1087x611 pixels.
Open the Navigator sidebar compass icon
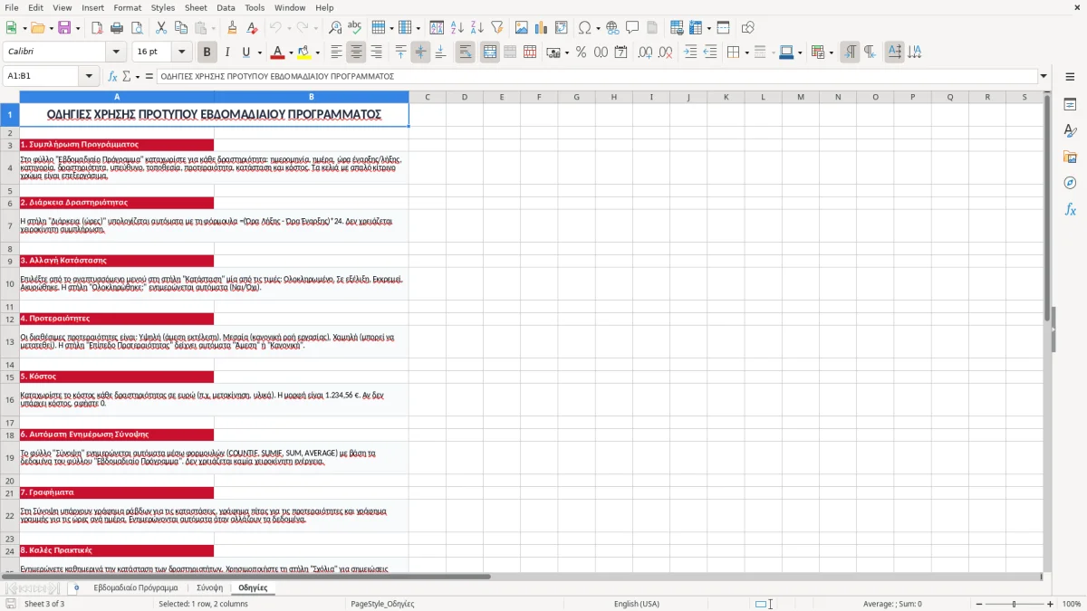pyautogui.click(x=1070, y=183)
